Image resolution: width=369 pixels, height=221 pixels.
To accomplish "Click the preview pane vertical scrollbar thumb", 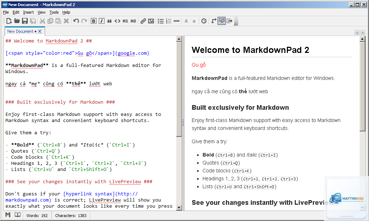I will pos(363,86).
